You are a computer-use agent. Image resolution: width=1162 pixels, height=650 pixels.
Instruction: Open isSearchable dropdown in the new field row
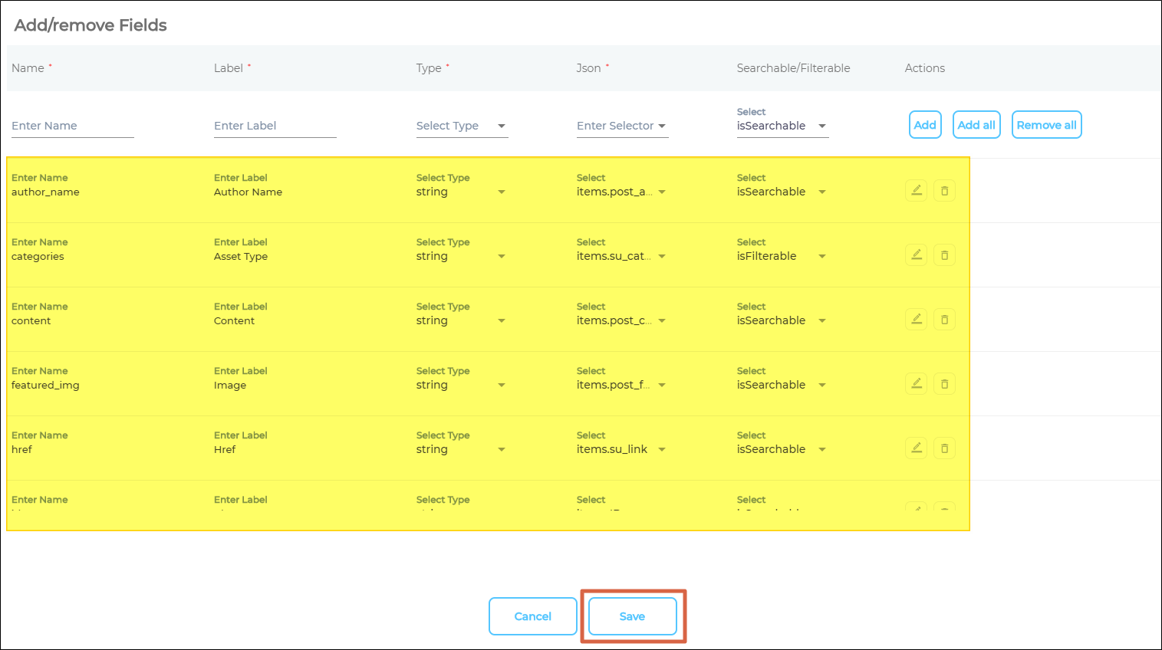[782, 126]
